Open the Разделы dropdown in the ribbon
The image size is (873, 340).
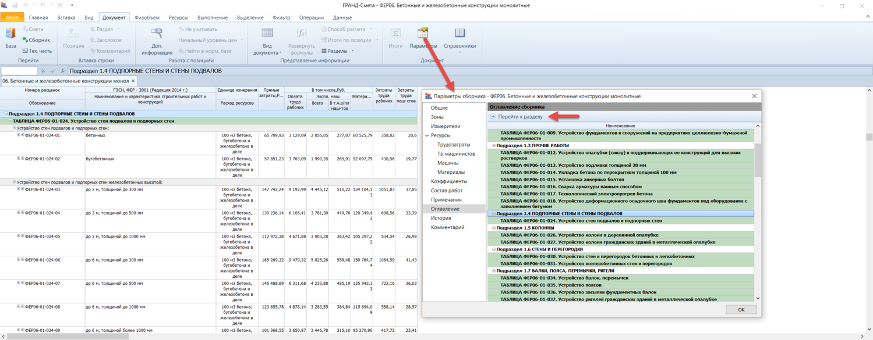tap(338, 51)
